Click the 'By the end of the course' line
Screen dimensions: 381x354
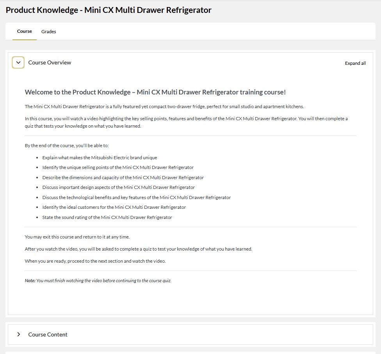pos(67,146)
